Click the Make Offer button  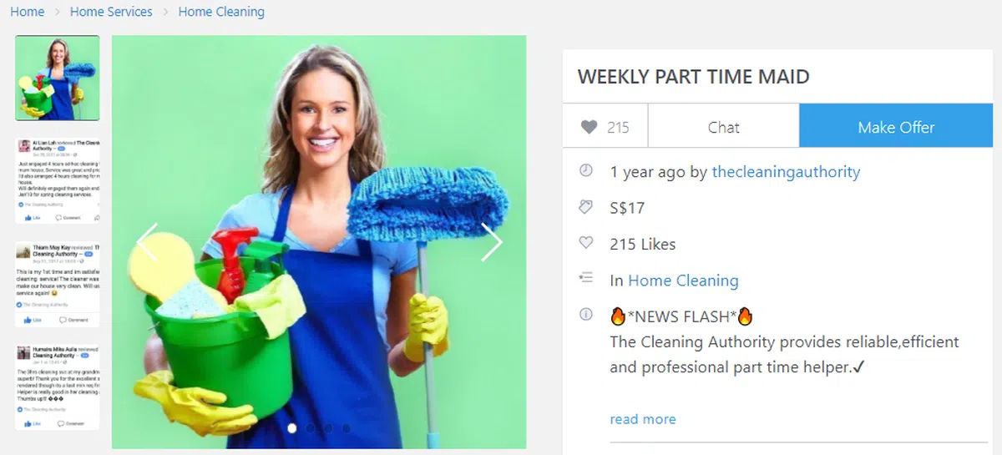coord(896,127)
